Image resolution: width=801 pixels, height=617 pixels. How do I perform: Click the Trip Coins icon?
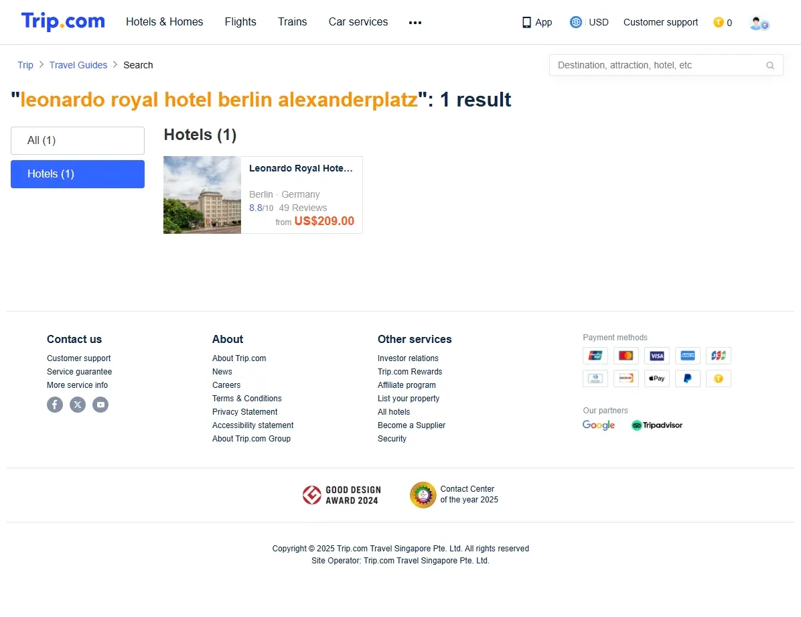pos(718,23)
